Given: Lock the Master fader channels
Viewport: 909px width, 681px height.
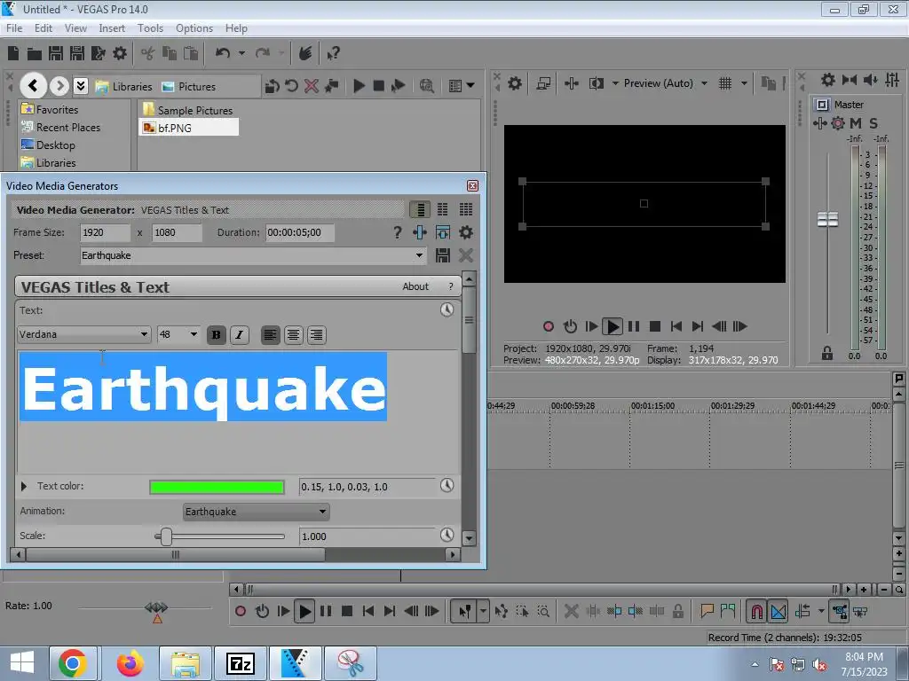Looking at the screenshot, I should click(827, 353).
